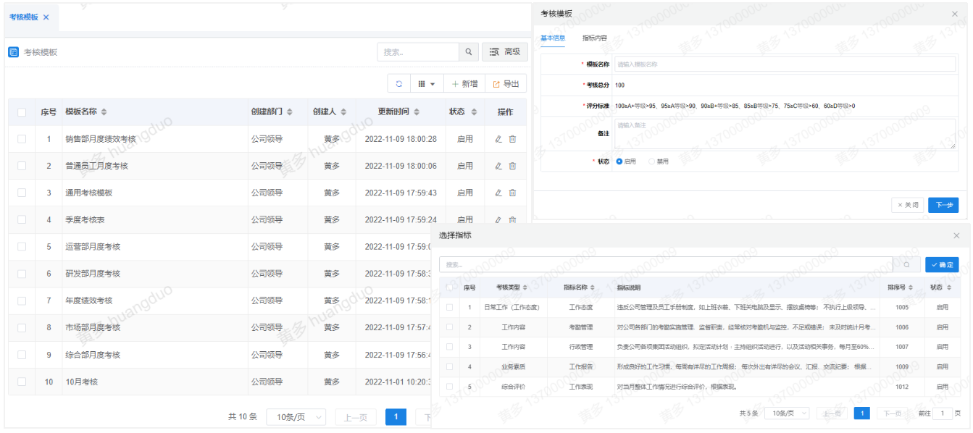The height and width of the screenshot is (433, 973).
Task: Check the box for row 10月考核
Action: (22, 382)
